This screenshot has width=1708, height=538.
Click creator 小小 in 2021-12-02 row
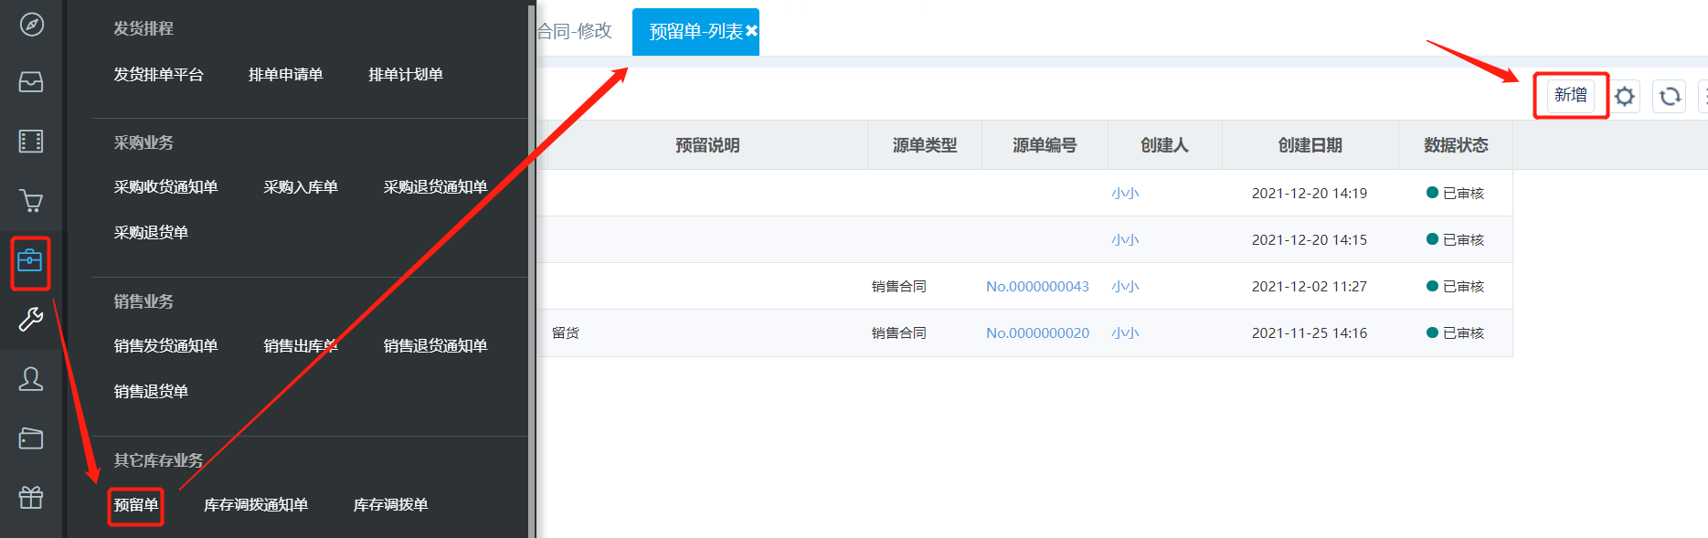click(x=1125, y=287)
